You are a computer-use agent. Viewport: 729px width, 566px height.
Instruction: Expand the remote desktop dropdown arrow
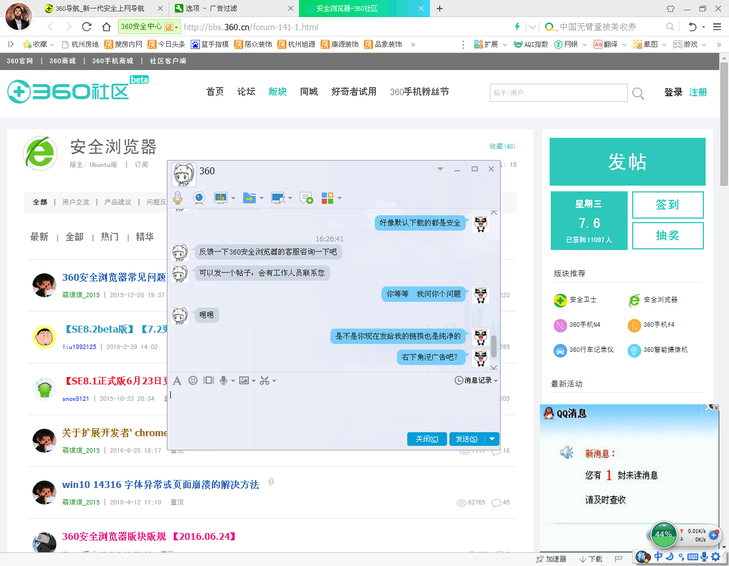pyautogui.click(x=290, y=198)
